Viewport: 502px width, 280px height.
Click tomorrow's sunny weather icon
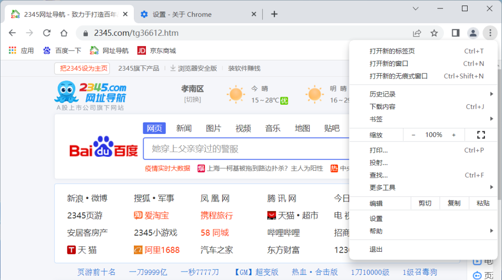click(x=314, y=94)
